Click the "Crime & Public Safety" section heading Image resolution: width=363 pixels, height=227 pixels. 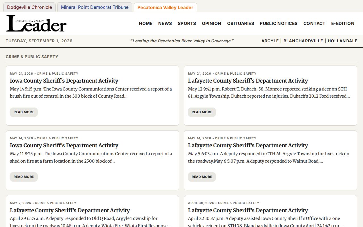click(x=32, y=57)
